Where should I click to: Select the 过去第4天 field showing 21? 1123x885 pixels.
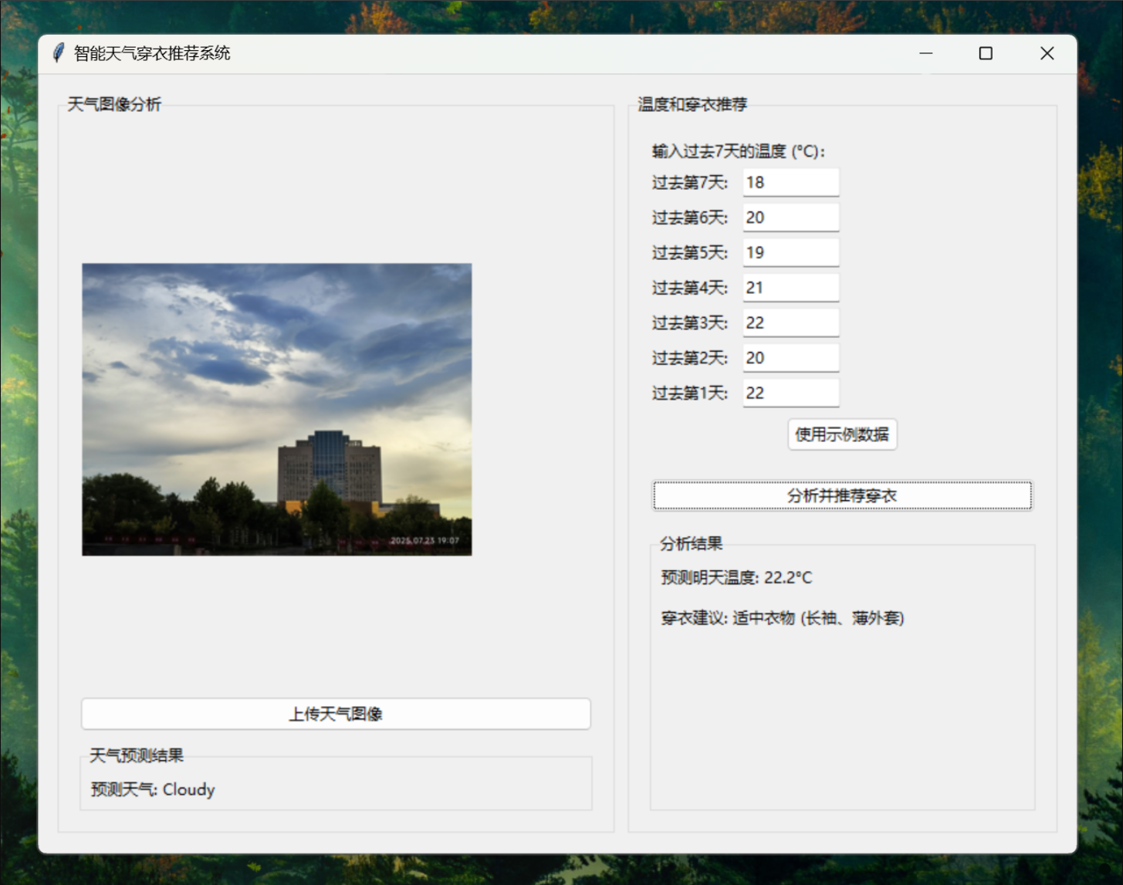click(790, 287)
